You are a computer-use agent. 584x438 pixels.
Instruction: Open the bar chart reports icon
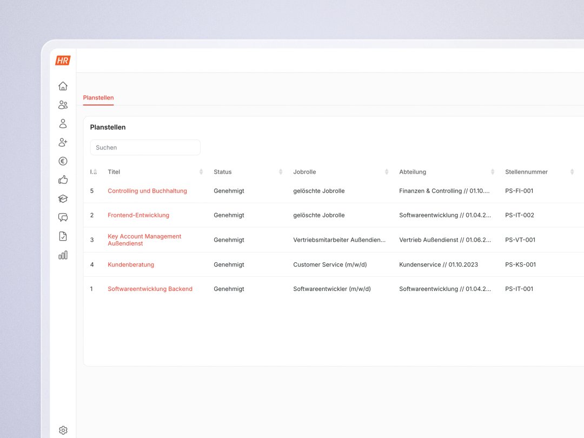[x=63, y=255]
